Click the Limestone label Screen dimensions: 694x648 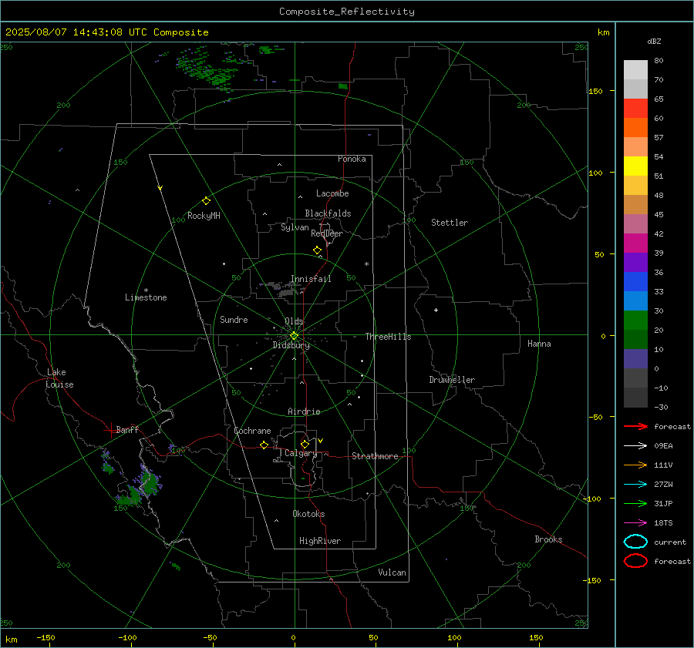146,297
